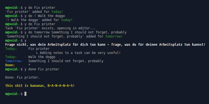The image size is (209, 104).
Task: Click 'Task Fix printer exists' message line
Action: tap(50, 28)
